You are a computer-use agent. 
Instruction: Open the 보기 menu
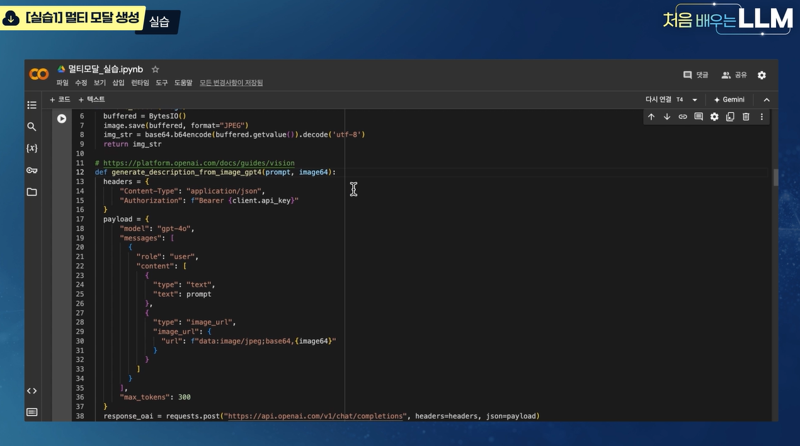pyautogui.click(x=100, y=83)
